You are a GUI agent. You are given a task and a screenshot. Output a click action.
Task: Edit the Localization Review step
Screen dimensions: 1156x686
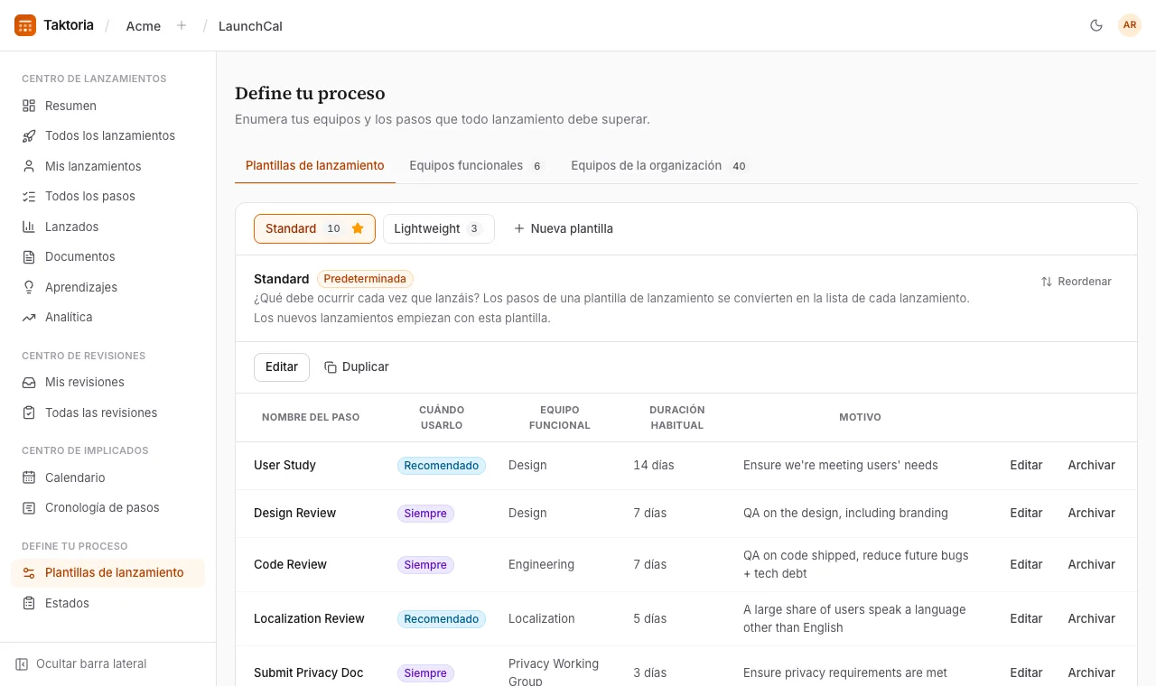click(1026, 618)
